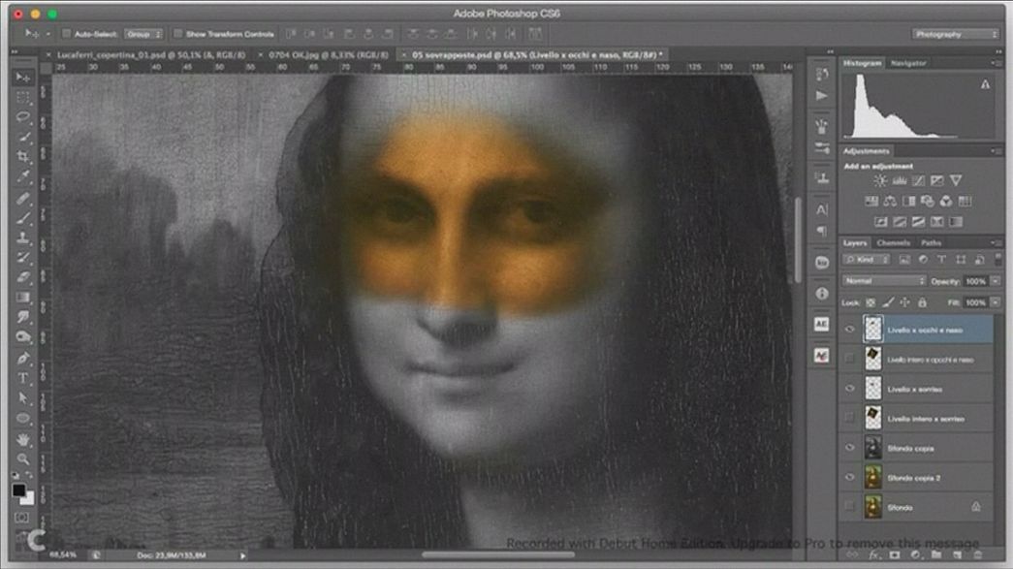
Task: Open the Opacity slider arrow
Action: pos(996,281)
